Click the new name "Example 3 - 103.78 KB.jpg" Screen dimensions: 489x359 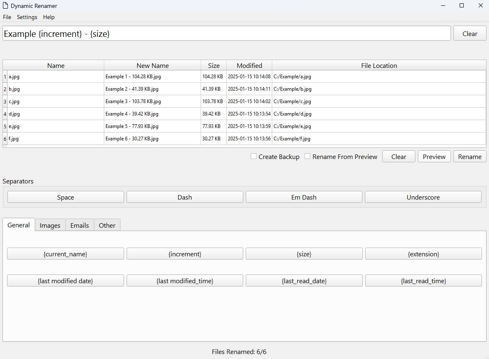pyautogui.click(x=152, y=101)
